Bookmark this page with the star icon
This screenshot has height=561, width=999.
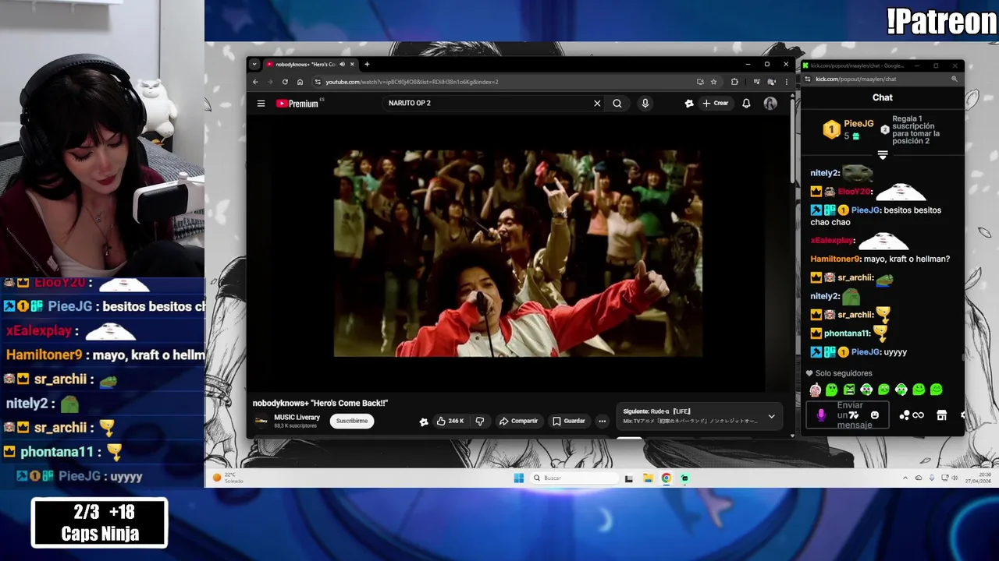pyautogui.click(x=713, y=82)
